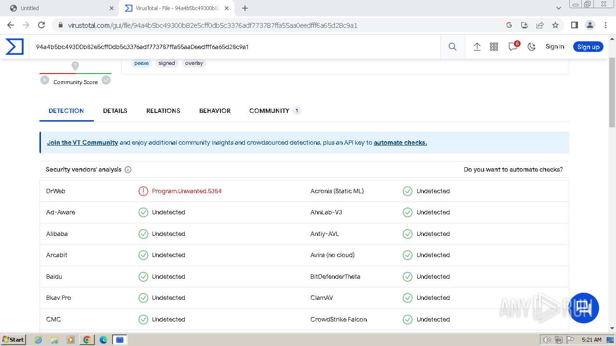Viewport: 616px width, 346px height.
Task: Open the tab search dropdown
Action: 559,8
